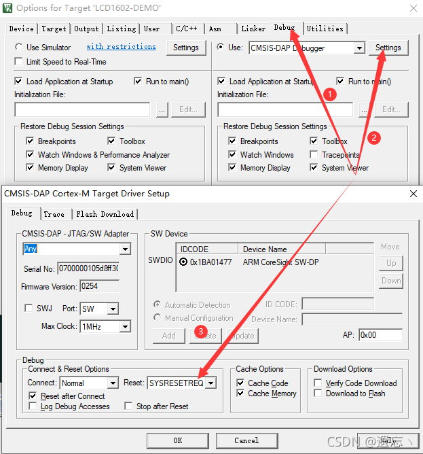The height and width of the screenshot is (454, 423).
Task: Click the IDCODE column header
Action: click(207, 249)
